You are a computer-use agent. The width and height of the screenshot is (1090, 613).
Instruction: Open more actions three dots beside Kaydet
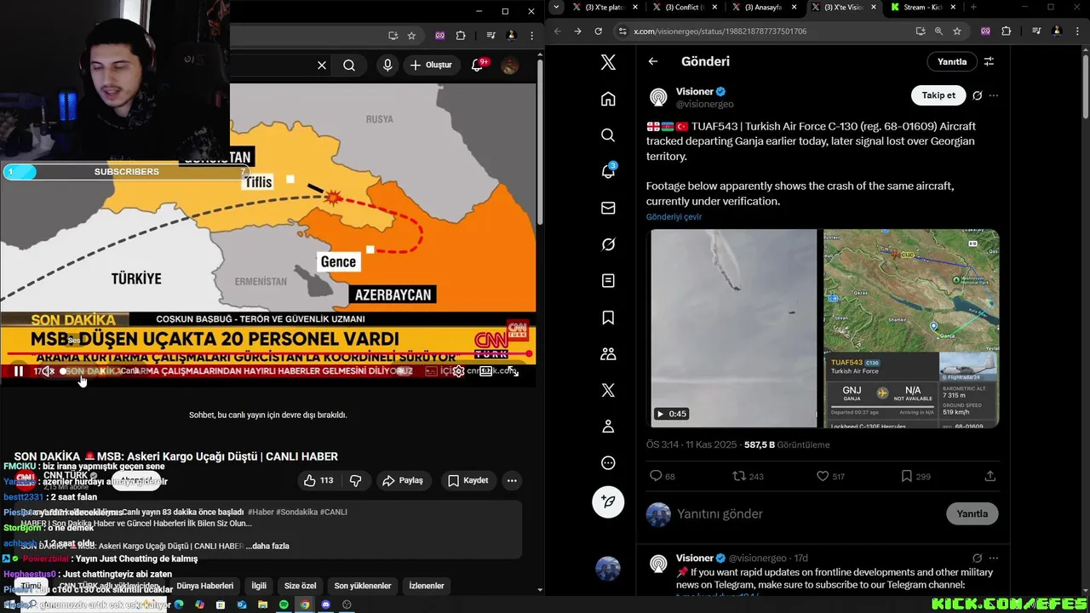coord(512,480)
